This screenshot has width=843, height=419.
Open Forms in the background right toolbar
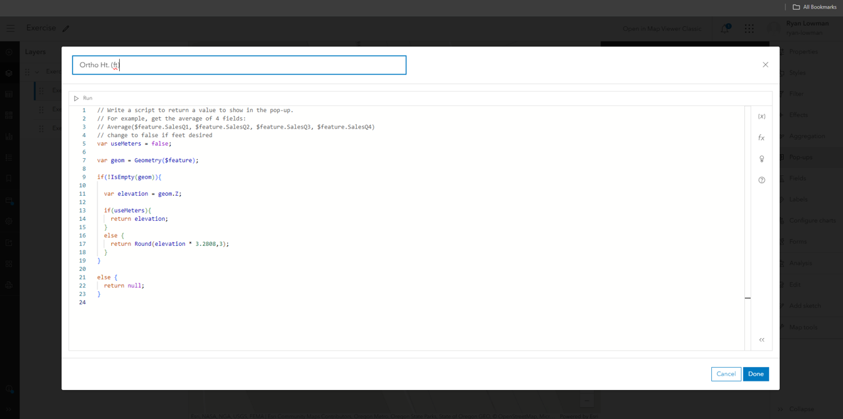pyautogui.click(x=798, y=241)
